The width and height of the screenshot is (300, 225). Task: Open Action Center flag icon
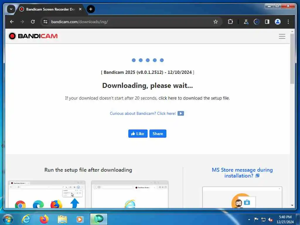[256, 219]
